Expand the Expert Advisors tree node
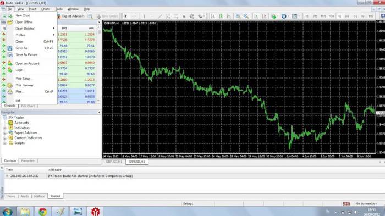 point(5,133)
